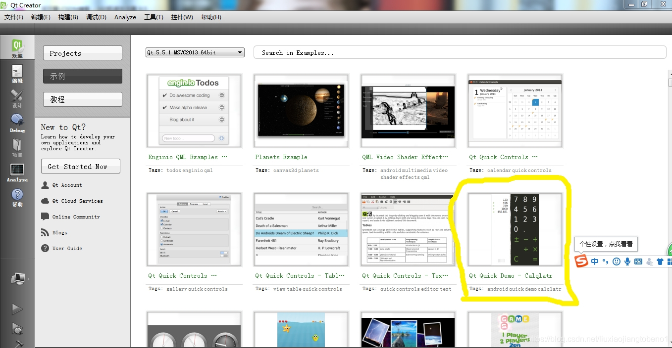Click the Search in Examples field
Screen dimensions: 672x348
[x=460, y=52]
